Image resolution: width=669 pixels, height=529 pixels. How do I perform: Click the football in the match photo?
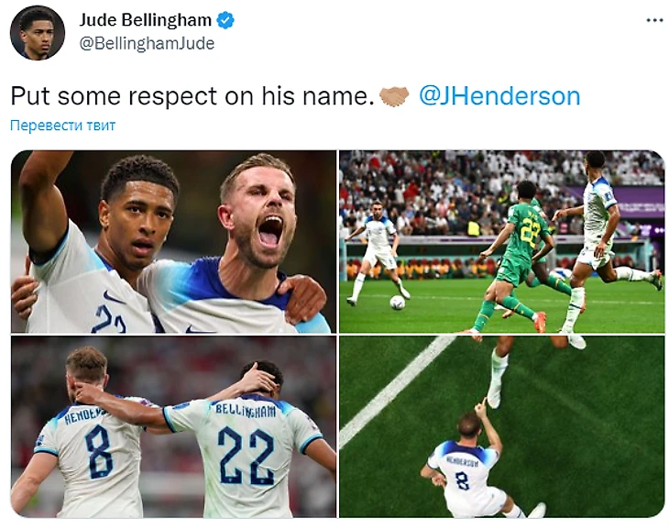[397, 303]
